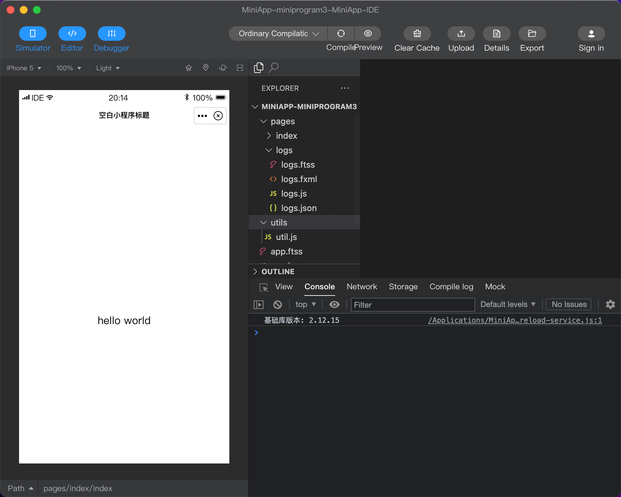Click the simulator location pin icon
Image resolution: width=621 pixels, height=497 pixels.
pos(206,68)
